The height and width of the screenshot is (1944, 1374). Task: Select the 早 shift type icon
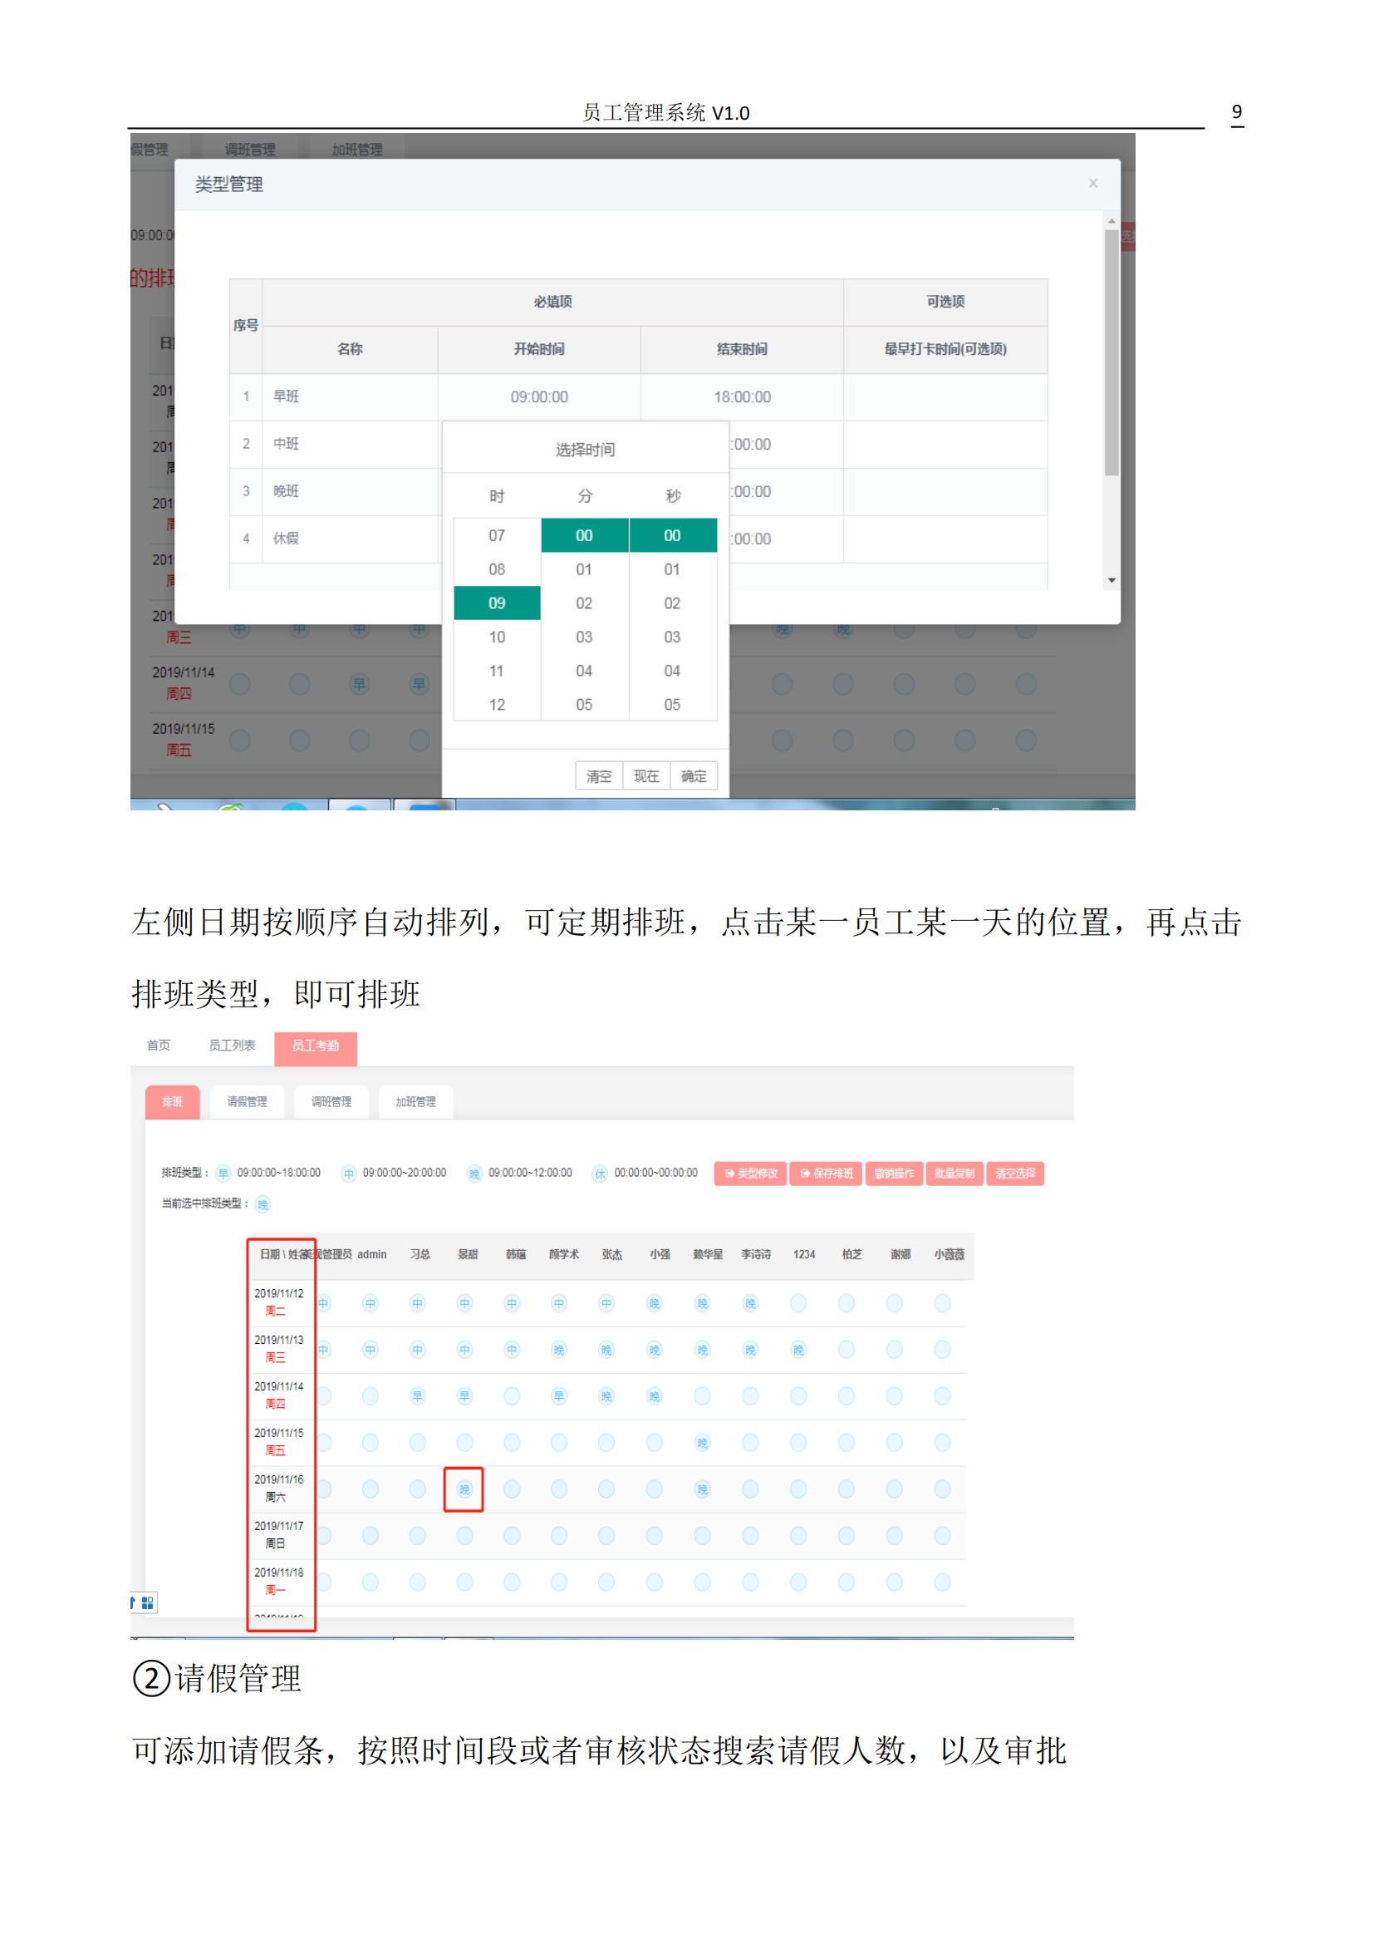point(223,1174)
